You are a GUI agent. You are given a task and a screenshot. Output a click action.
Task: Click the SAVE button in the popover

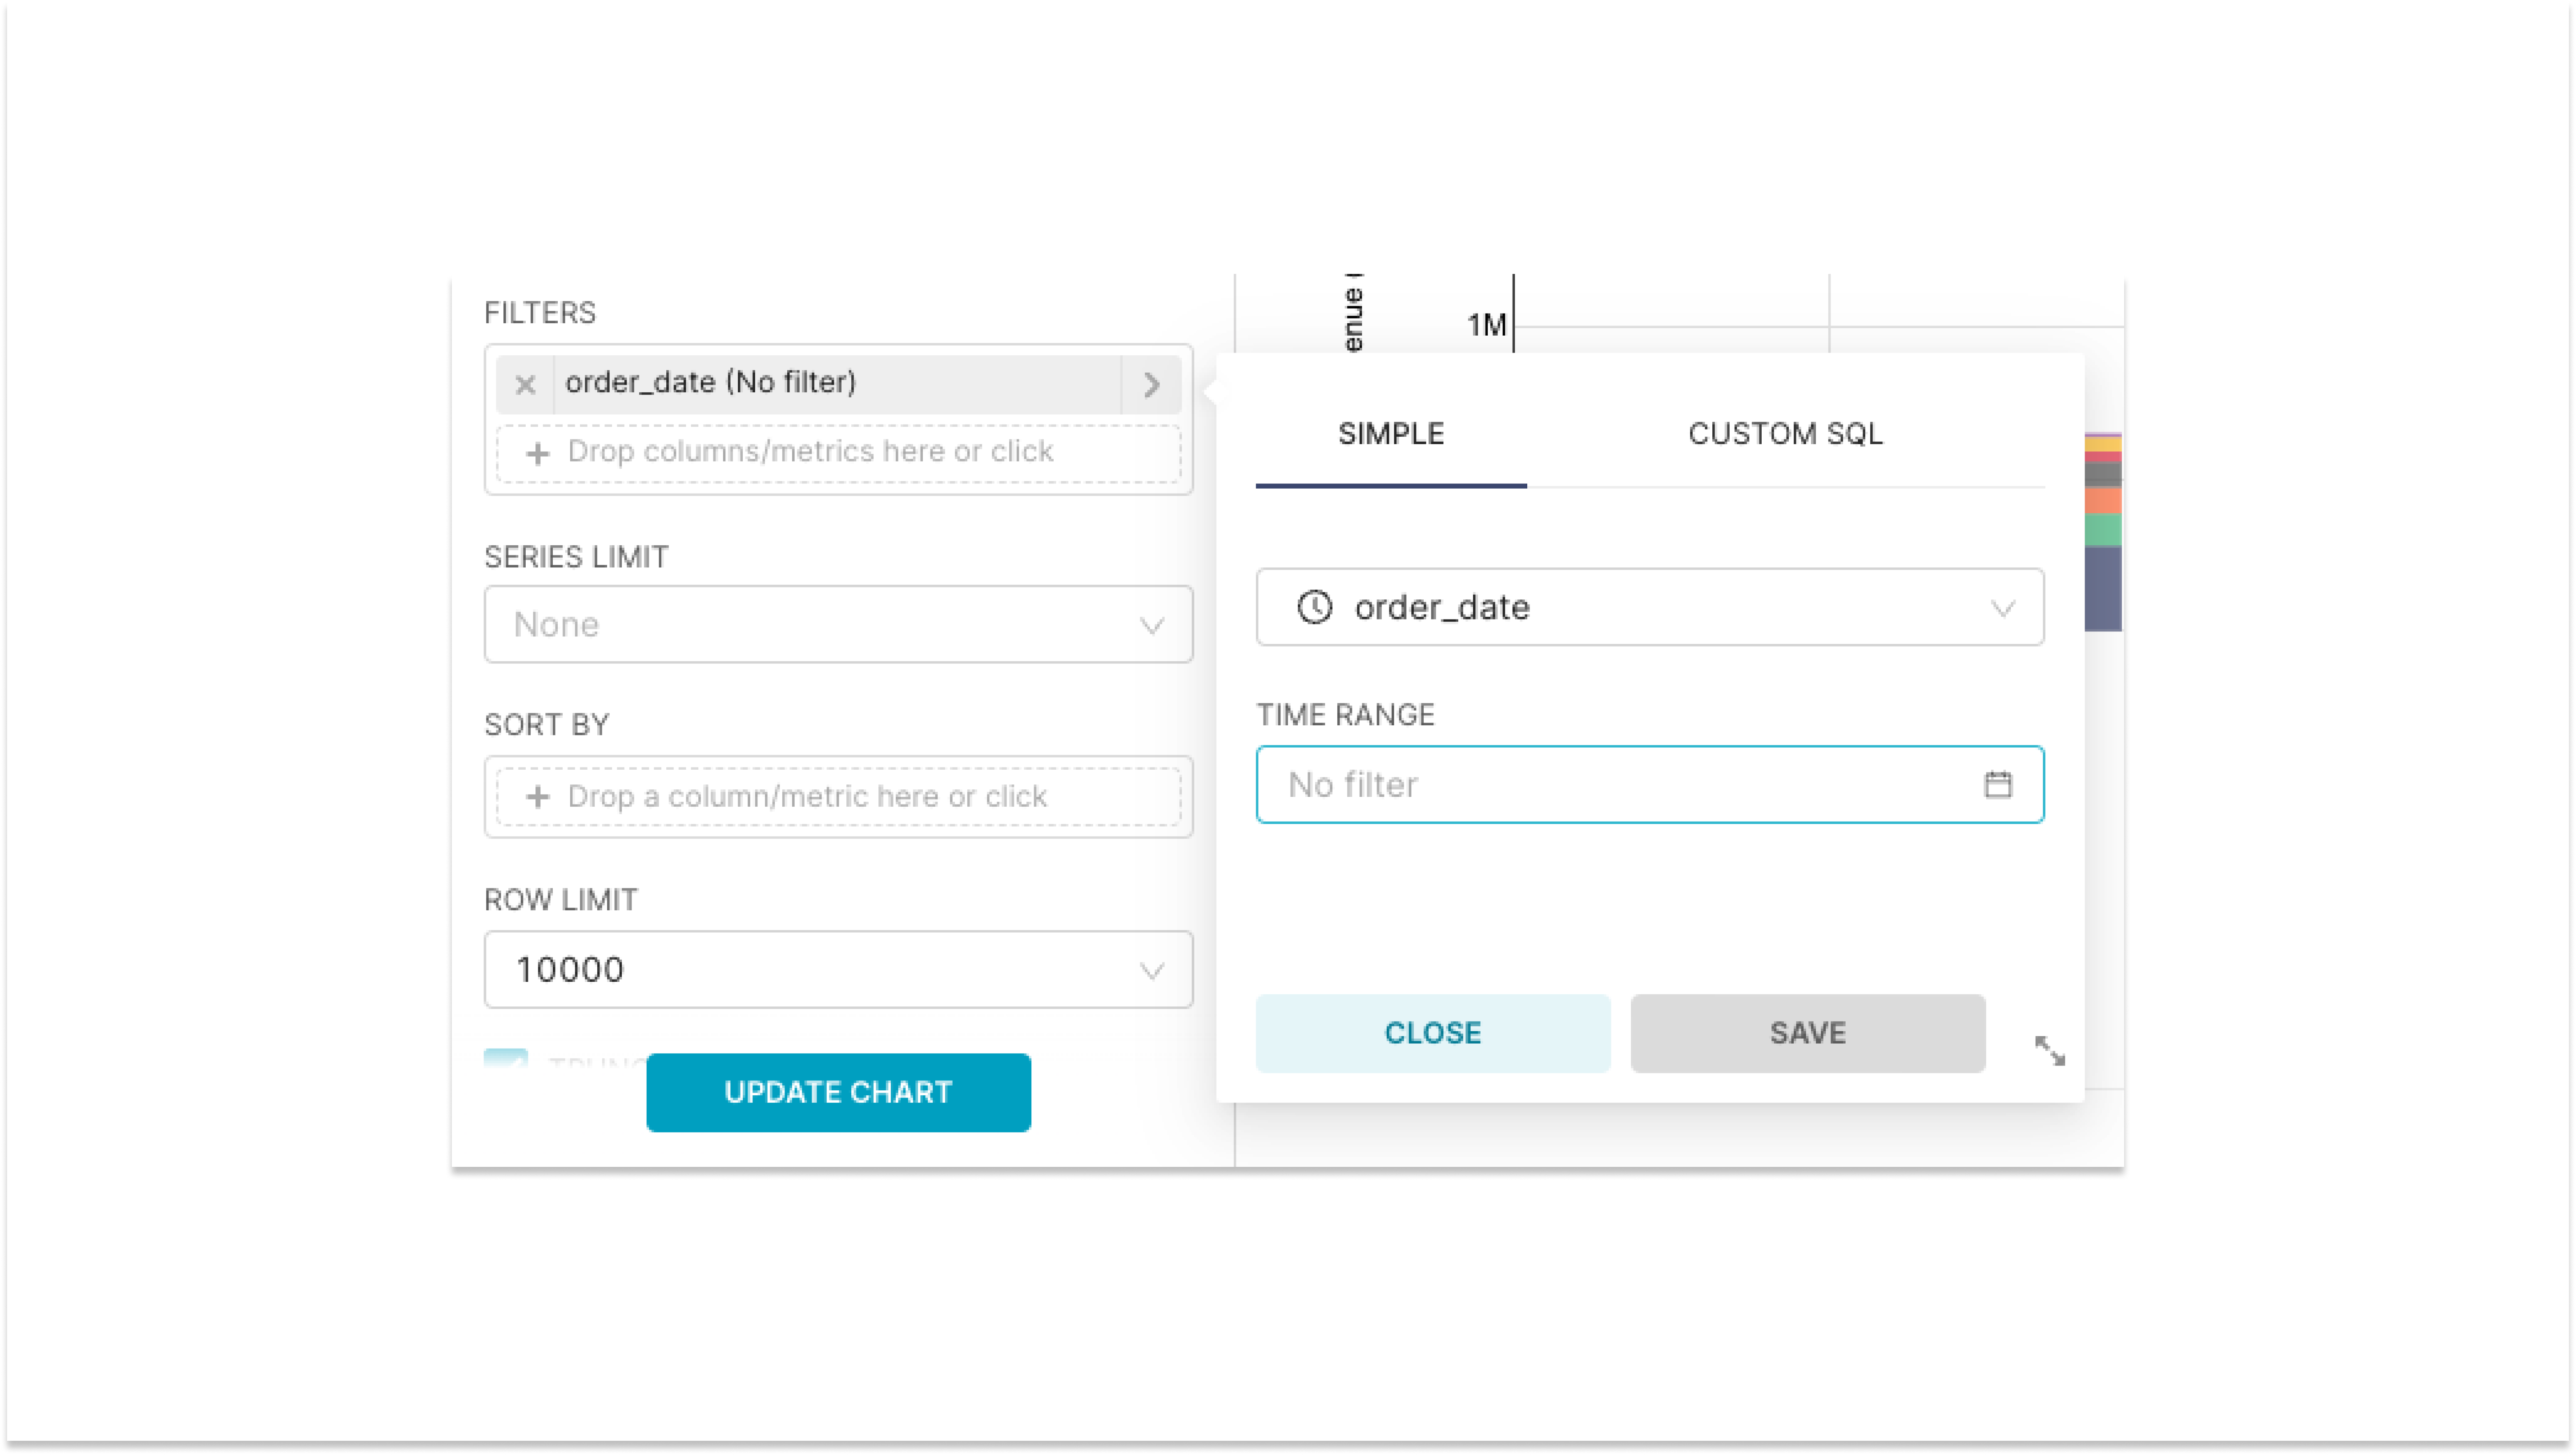click(x=1806, y=1032)
